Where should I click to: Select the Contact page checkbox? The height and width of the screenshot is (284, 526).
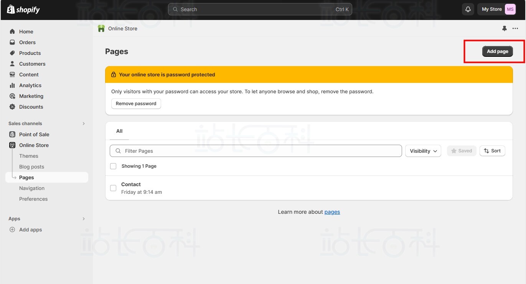(x=113, y=188)
